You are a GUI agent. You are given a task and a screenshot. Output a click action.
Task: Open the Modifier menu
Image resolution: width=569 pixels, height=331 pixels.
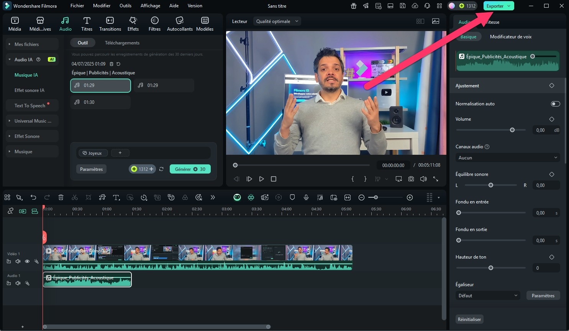coord(102,6)
